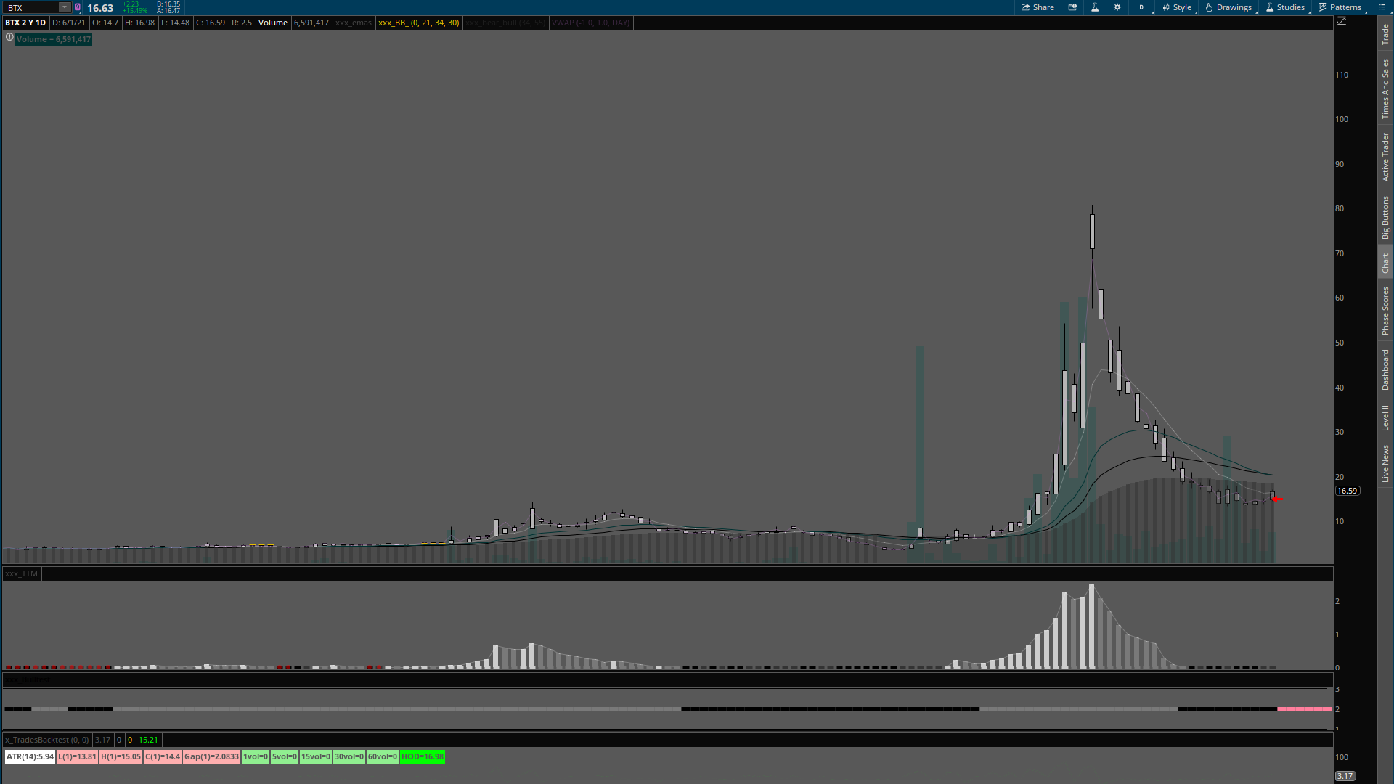
Task: Open the chart settings gear icon
Action: 1117,7
